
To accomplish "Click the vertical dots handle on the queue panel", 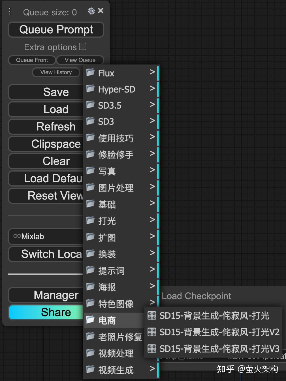I will coord(10,11).
